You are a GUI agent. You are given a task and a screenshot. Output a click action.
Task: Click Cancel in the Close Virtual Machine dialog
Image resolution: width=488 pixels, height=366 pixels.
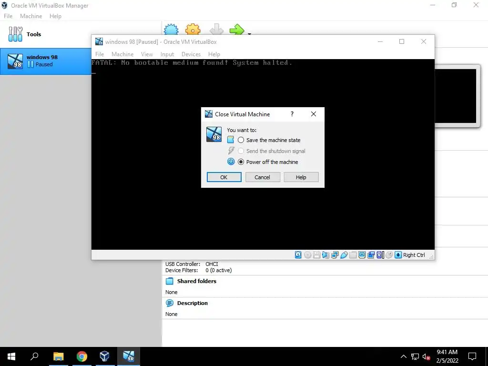(263, 177)
